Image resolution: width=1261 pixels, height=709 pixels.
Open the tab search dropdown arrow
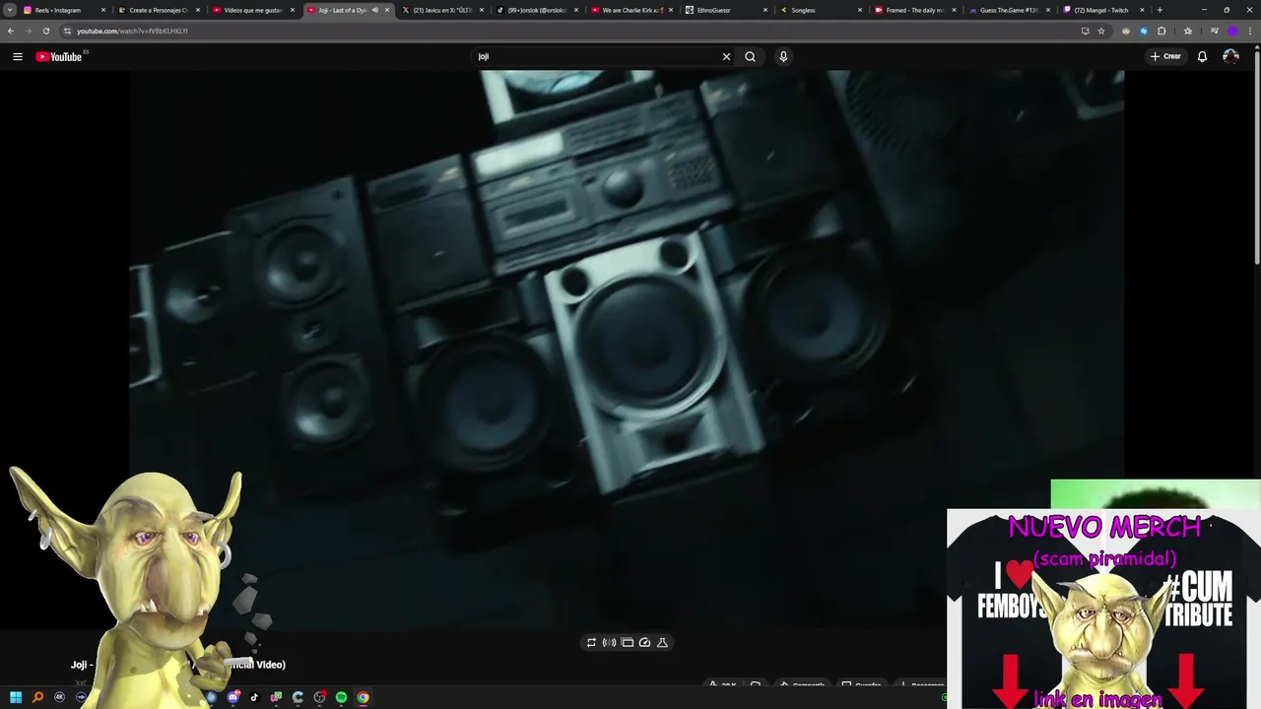[x=10, y=10]
